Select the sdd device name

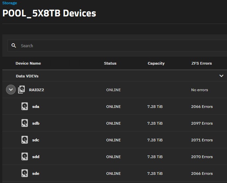coord(36,157)
